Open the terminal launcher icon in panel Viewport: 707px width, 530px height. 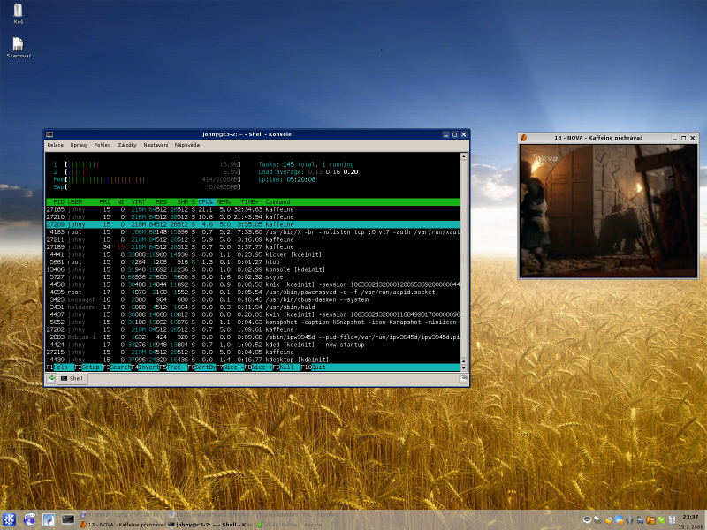tap(67, 519)
